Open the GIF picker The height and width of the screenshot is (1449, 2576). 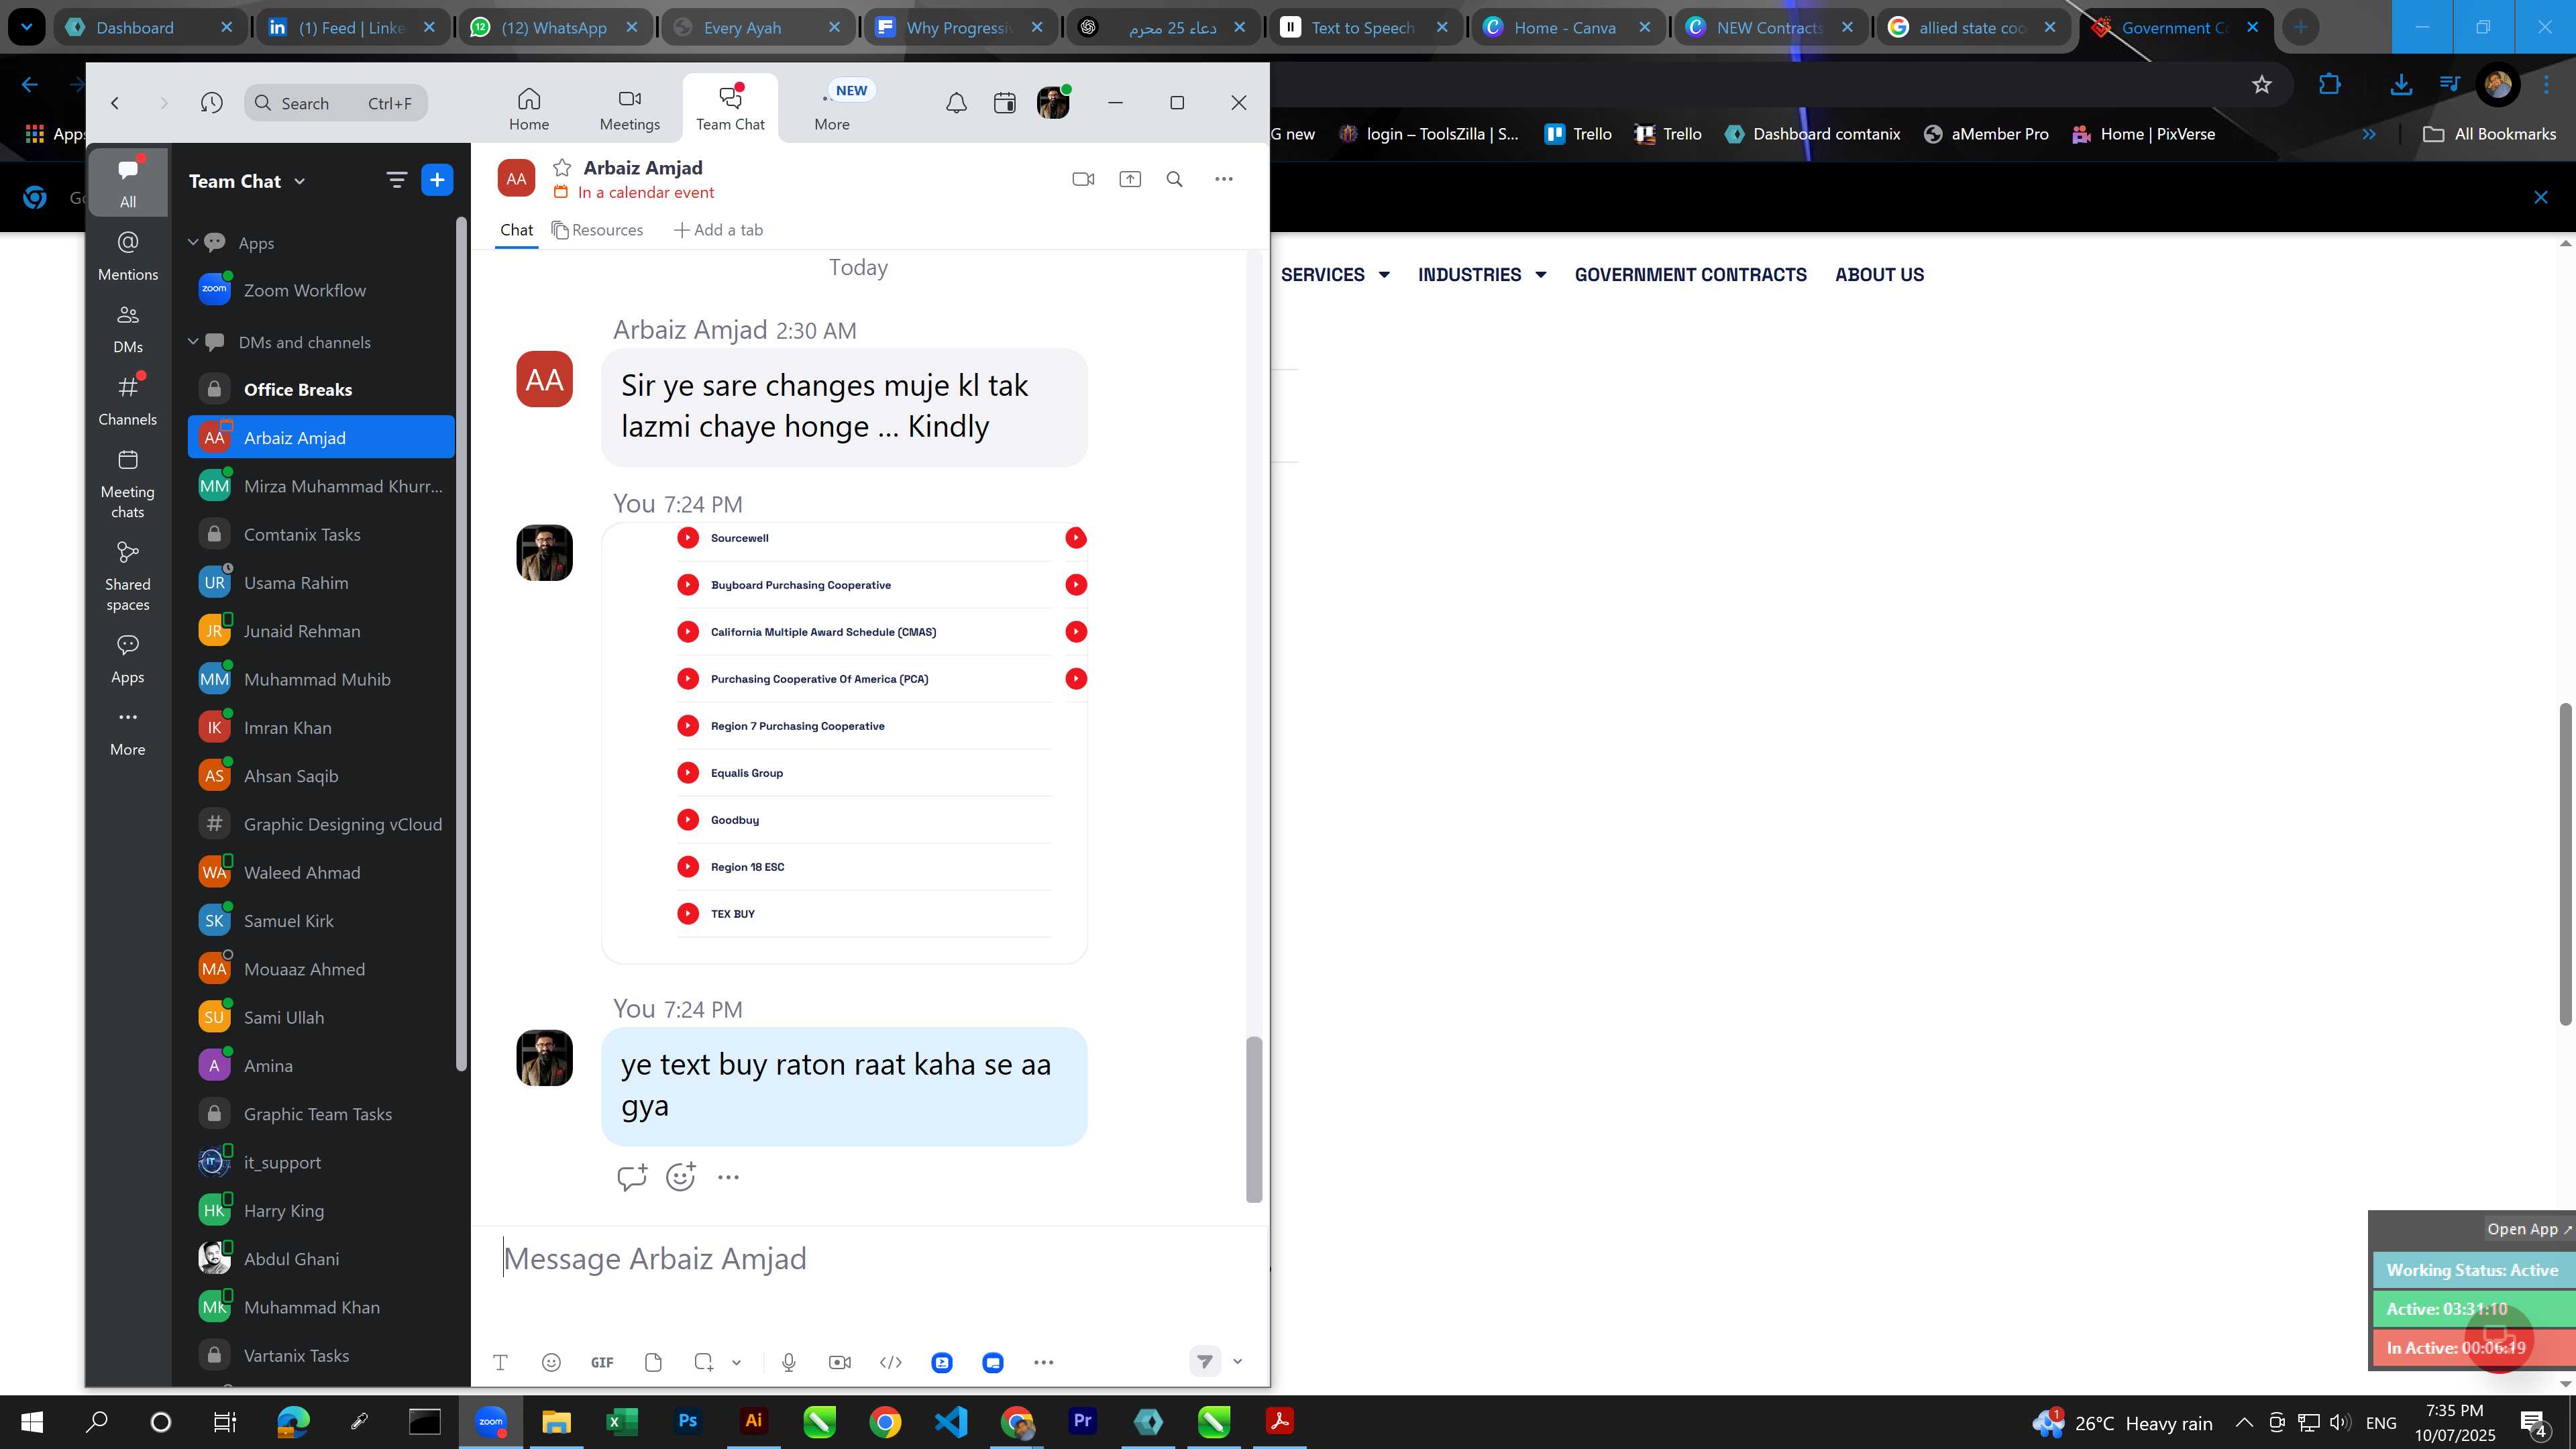(x=602, y=1362)
